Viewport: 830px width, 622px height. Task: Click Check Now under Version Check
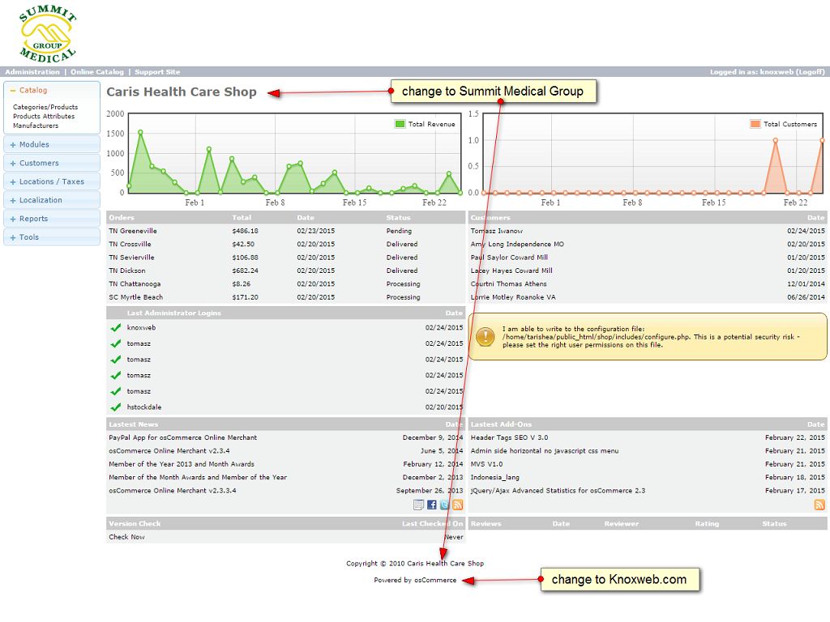126,537
